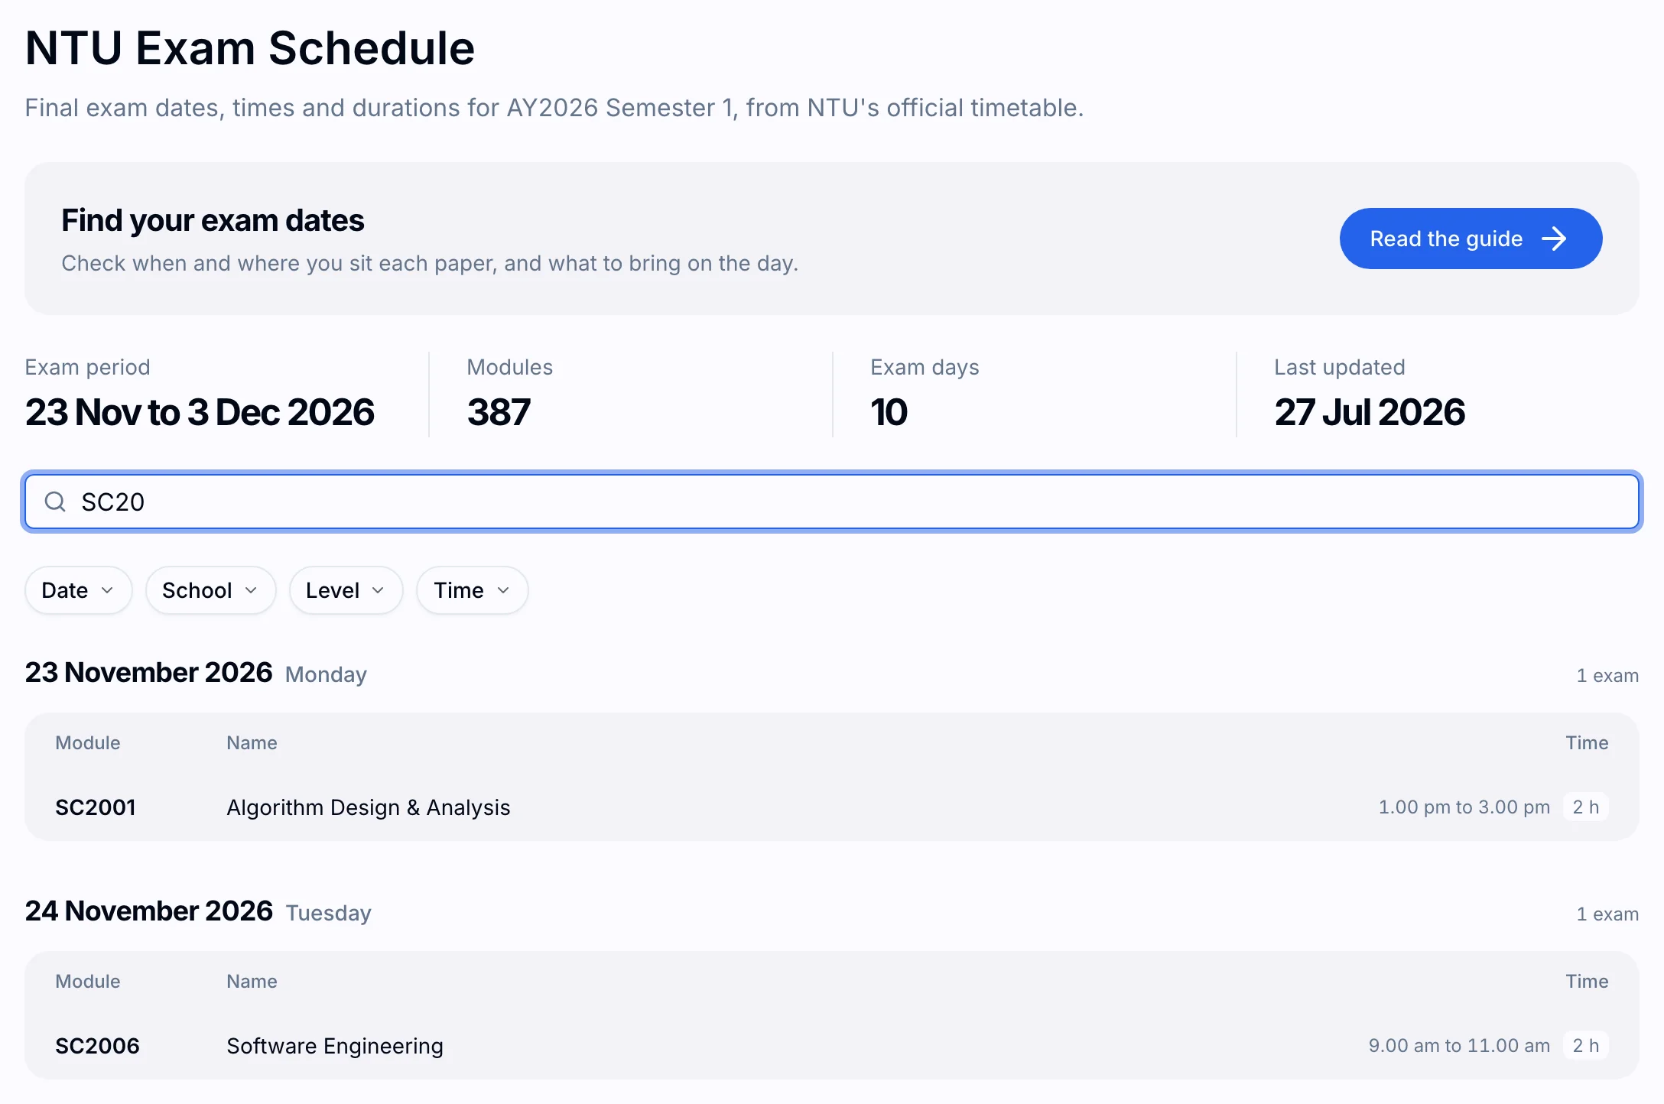Click the Find your exam dates heading
The width and height of the screenshot is (1664, 1104).
point(213,220)
